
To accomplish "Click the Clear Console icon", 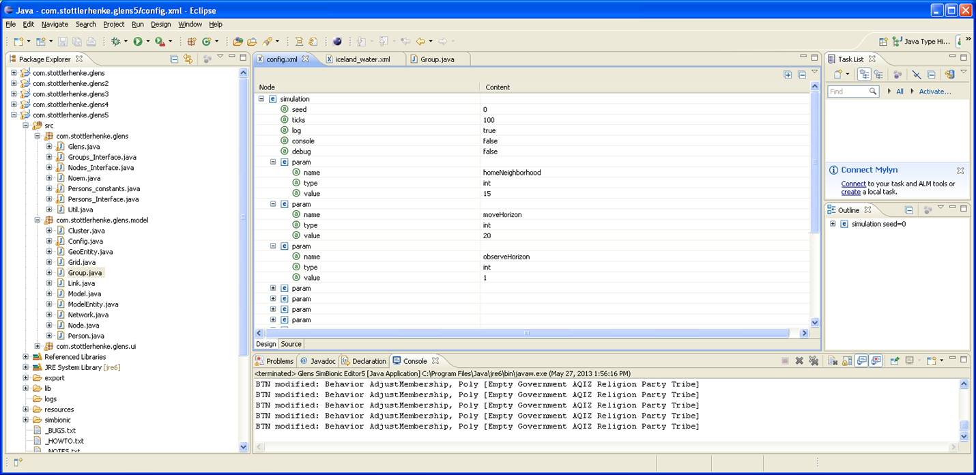I will [833, 360].
